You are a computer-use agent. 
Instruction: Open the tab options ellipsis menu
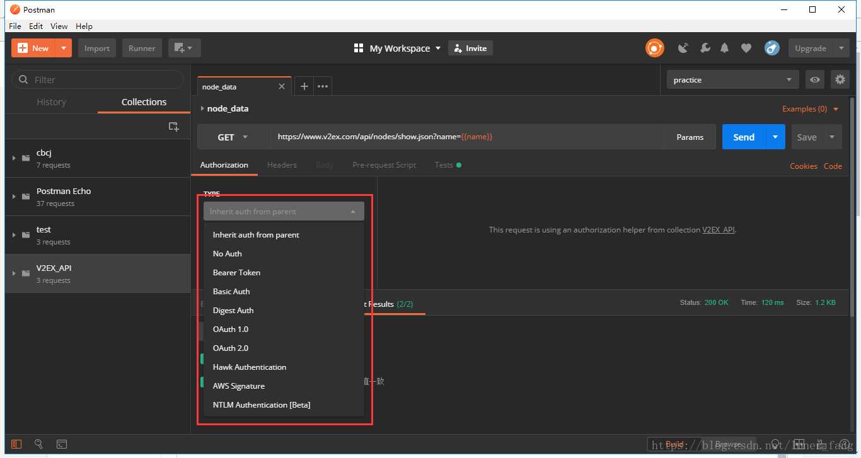point(323,86)
